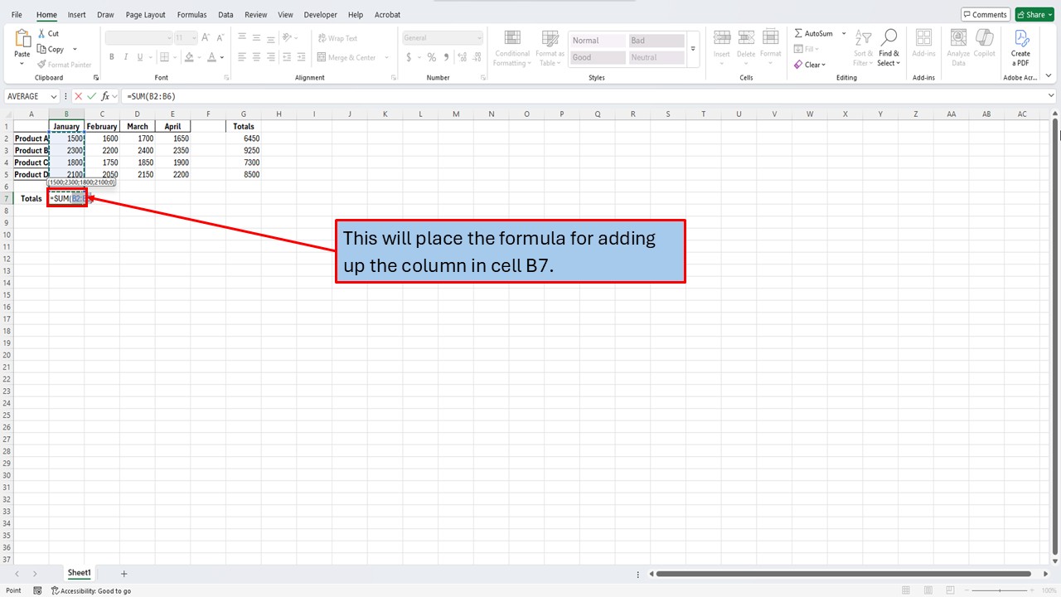
Task: Enable Wrap Text formatting
Action: (337, 37)
